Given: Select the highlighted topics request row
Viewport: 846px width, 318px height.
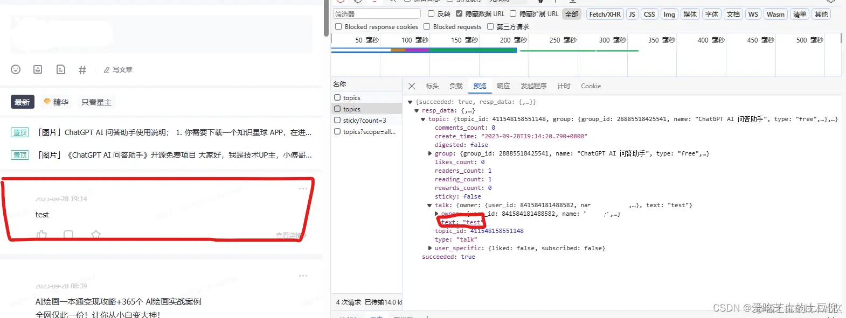Looking at the screenshot, I should click(366, 109).
